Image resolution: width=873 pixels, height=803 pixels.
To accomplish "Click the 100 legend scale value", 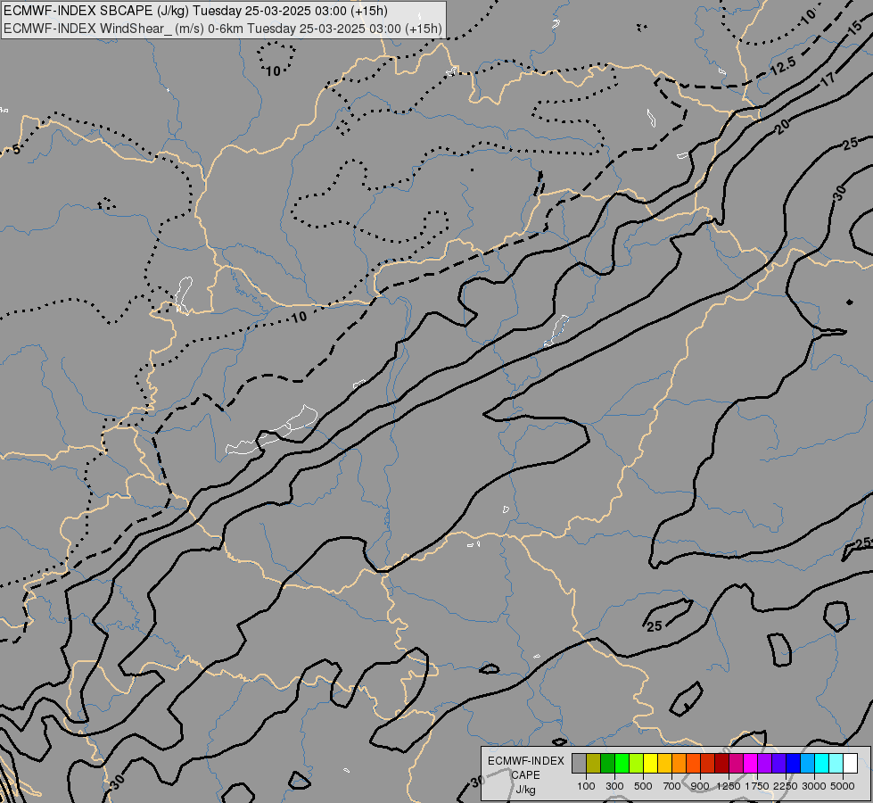I will (x=586, y=786).
